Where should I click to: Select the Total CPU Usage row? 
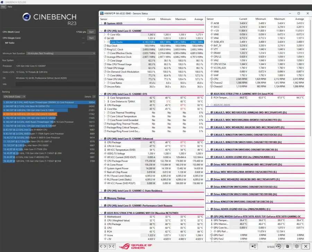[151, 68]
